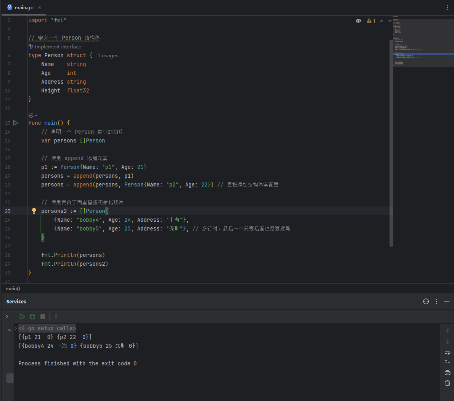The height and width of the screenshot is (401, 454).
Task: Select the opened file target icon
Action: click(426, 301)
